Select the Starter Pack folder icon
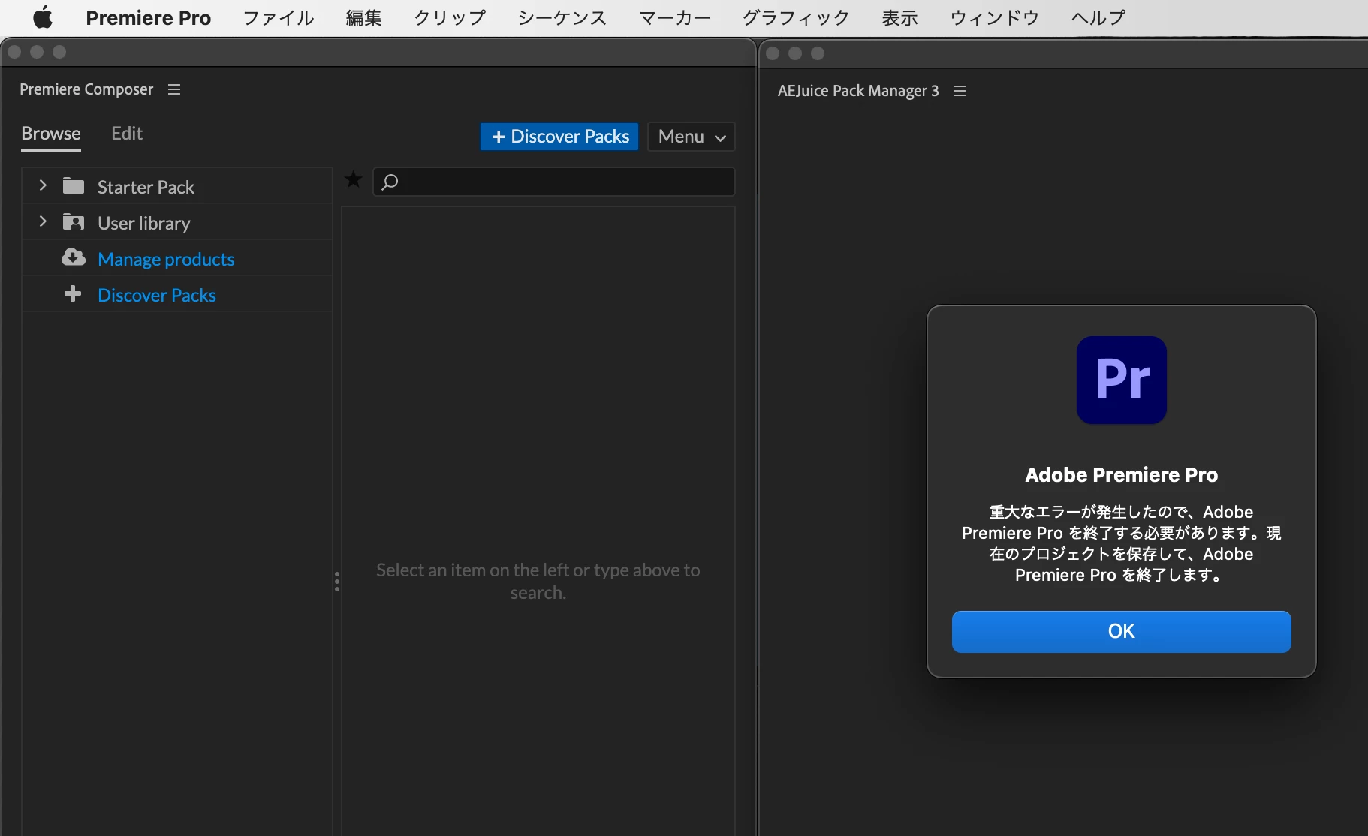1368x836 pixels. pos(74,185)
